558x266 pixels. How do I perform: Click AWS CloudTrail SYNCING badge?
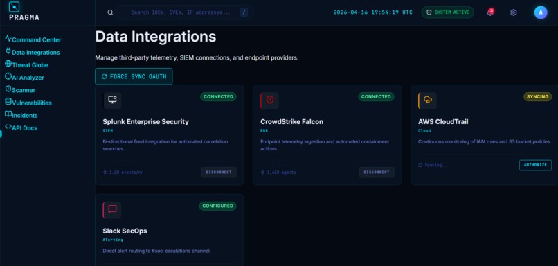point(537,96)
